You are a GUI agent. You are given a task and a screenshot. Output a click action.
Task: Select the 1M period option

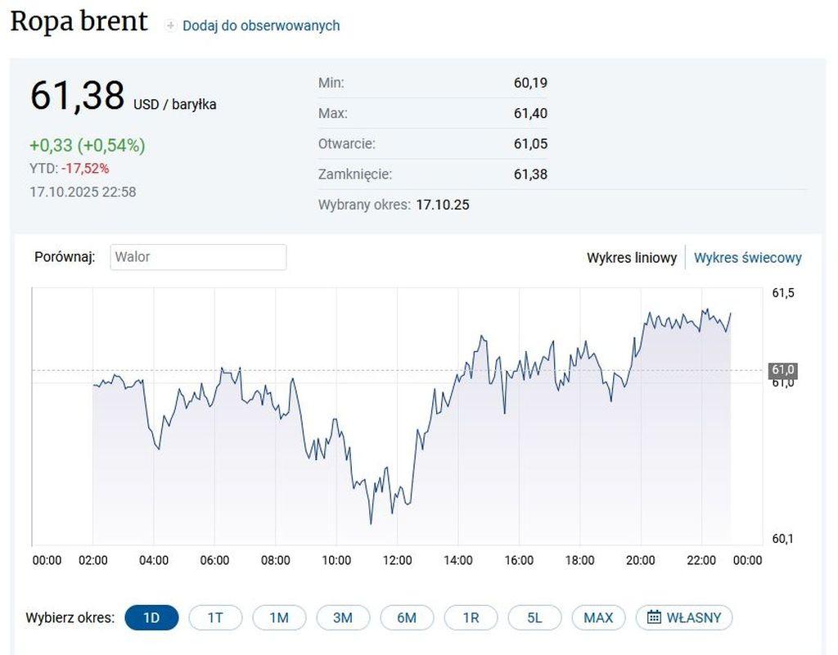pos(279,617)
